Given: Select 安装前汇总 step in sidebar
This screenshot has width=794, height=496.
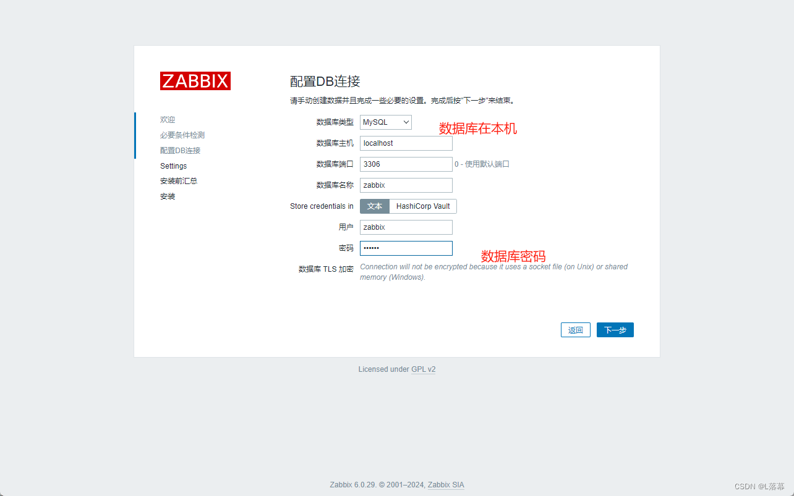Looking at the screenshot, I should coord(179,181).
